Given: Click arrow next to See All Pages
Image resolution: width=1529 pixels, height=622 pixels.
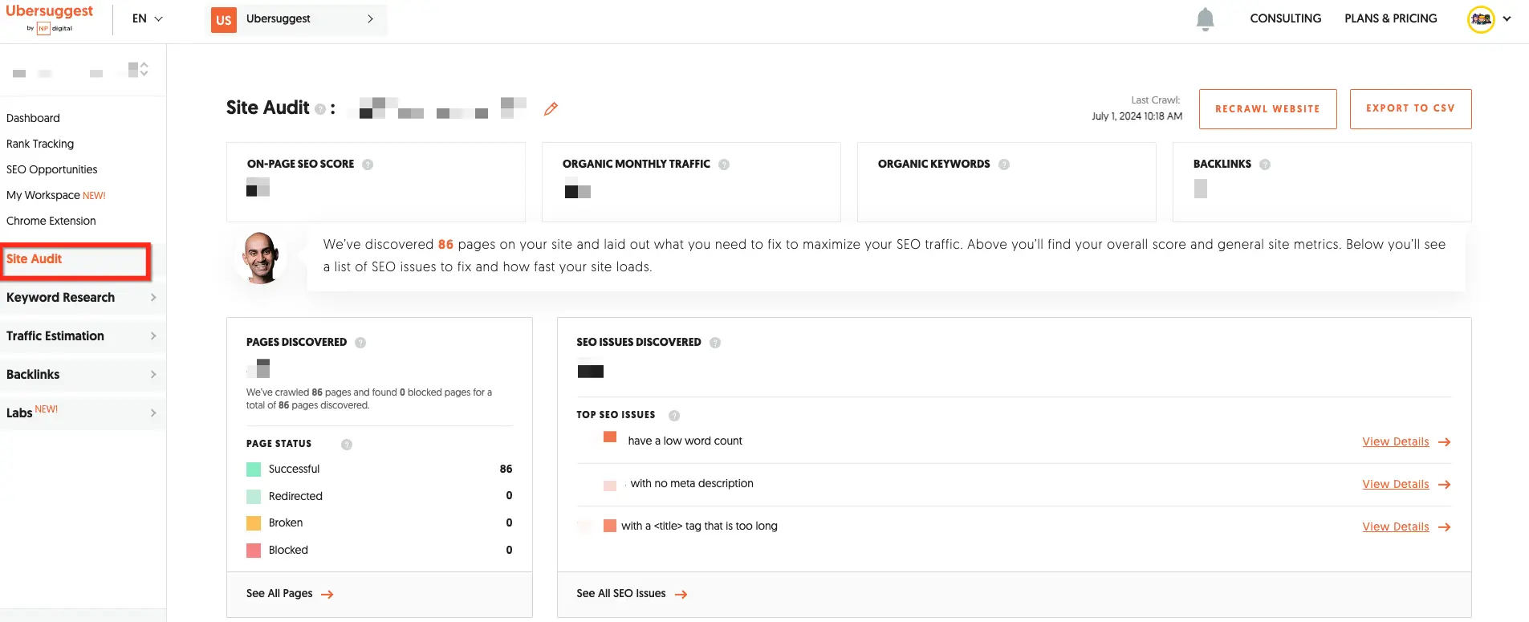Looking at the screenshot, I should [327, 595].
